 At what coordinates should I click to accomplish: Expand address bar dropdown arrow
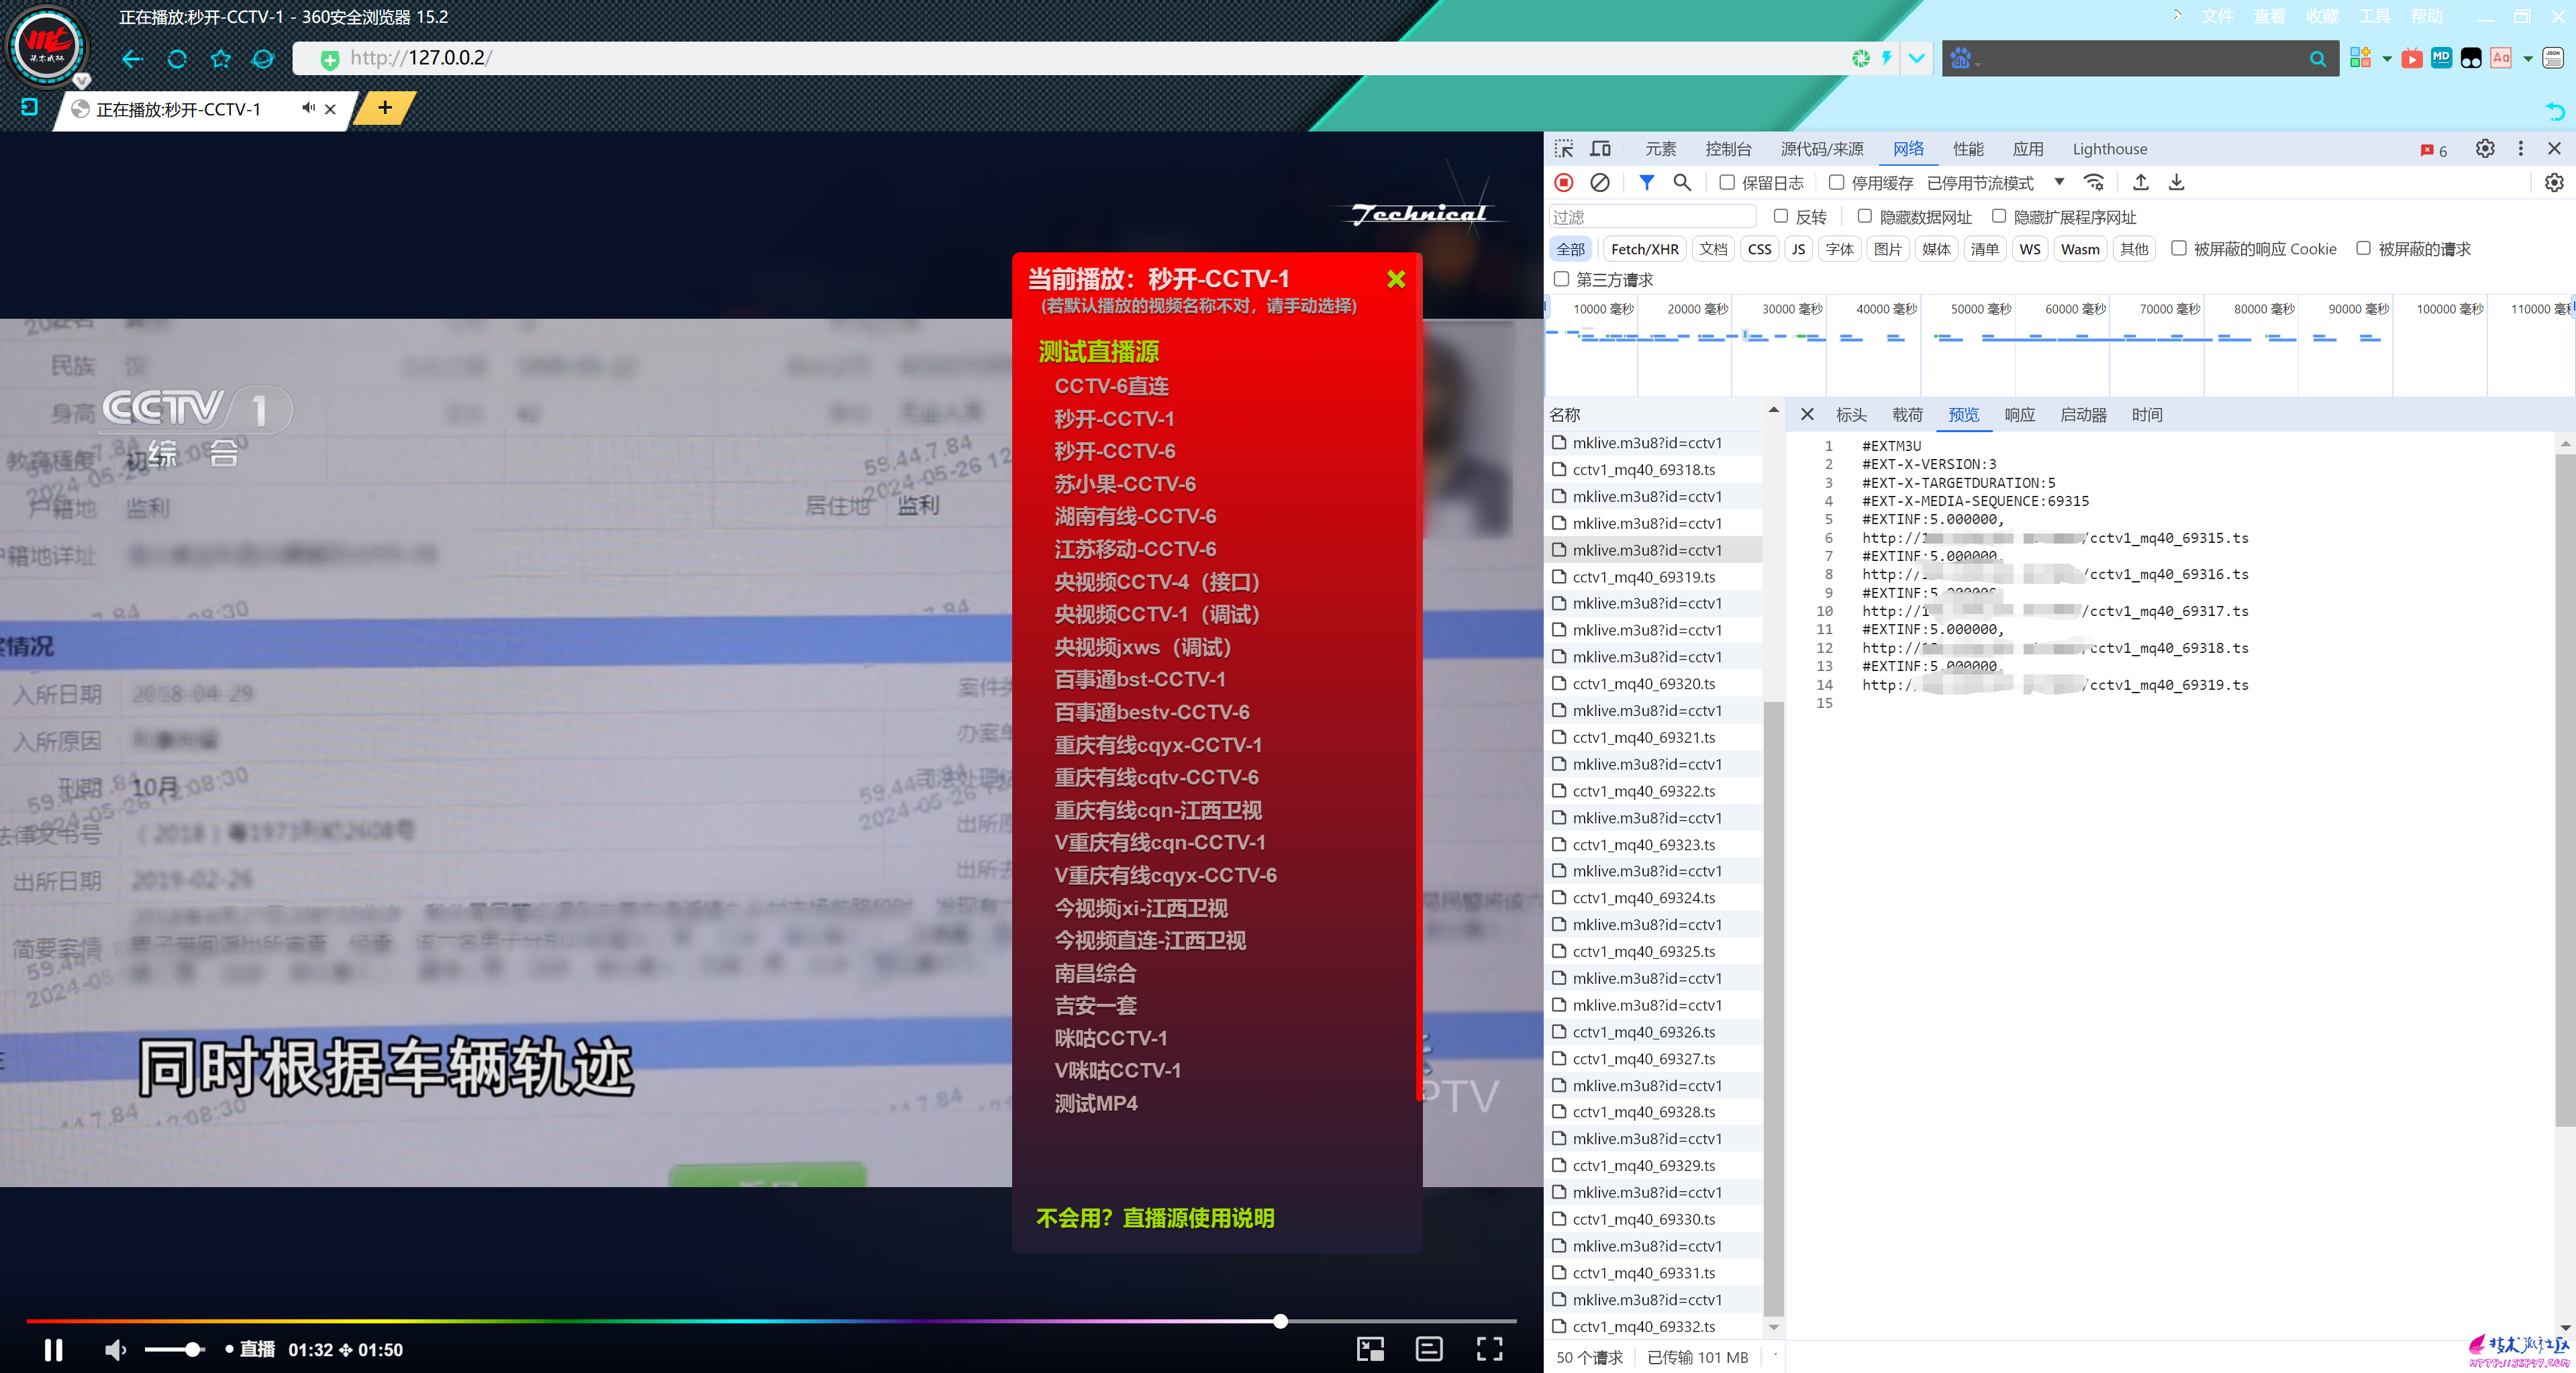1916,58
